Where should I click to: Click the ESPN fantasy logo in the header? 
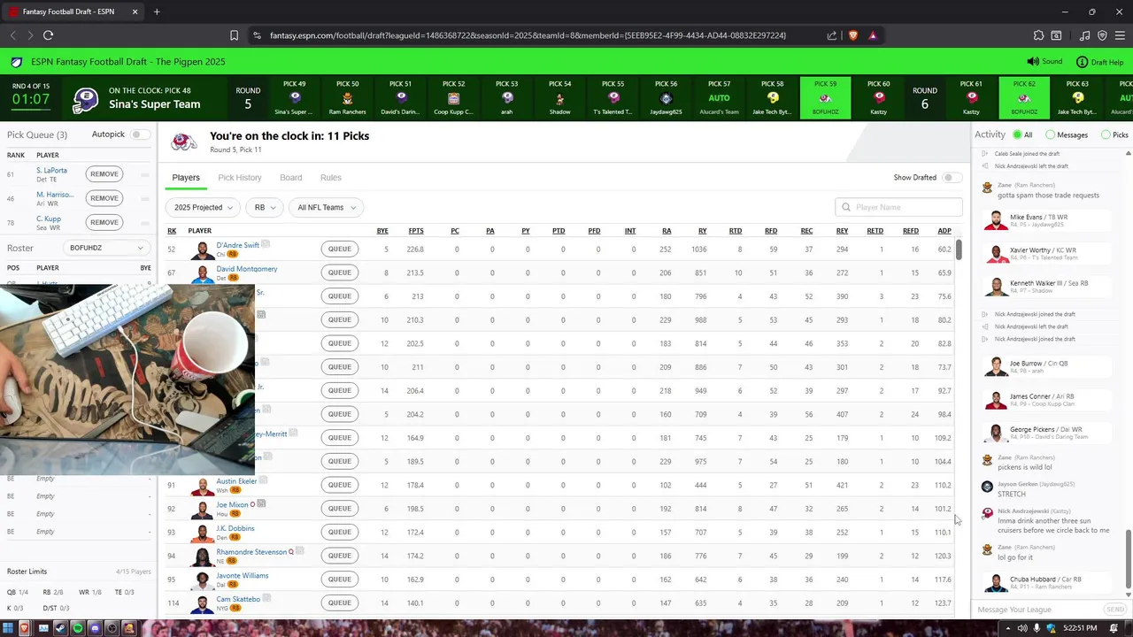pos(17,62)
